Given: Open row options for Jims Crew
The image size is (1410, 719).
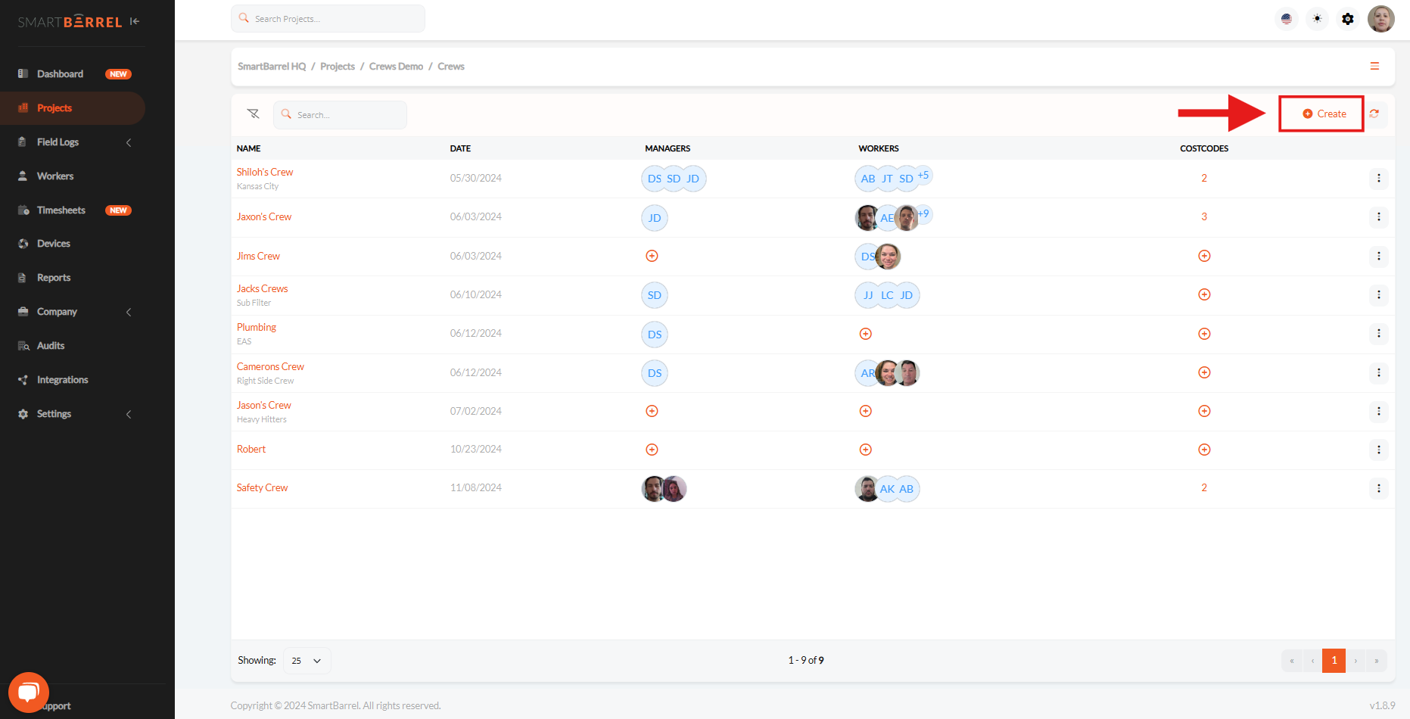Looking at the screenshot, I should tap(1378, 257).
